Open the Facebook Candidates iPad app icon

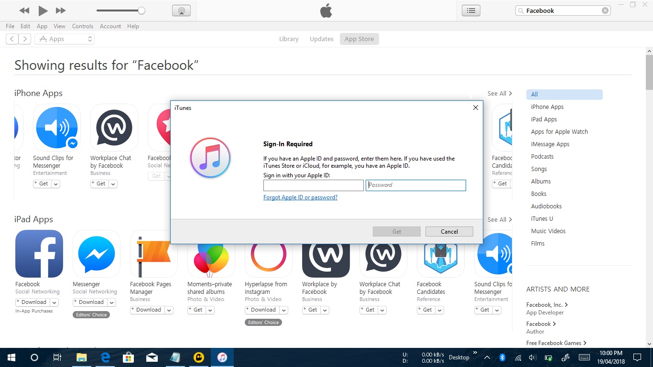point(441,260)
